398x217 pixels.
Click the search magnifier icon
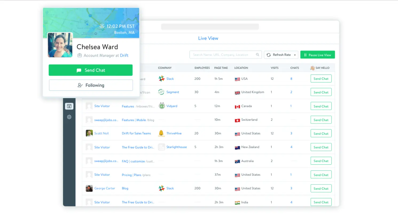(x=257, y=55)
